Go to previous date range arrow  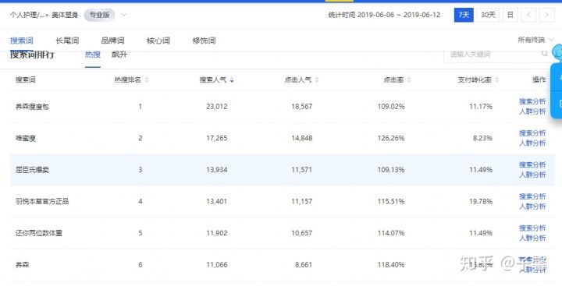pos(528,15)
